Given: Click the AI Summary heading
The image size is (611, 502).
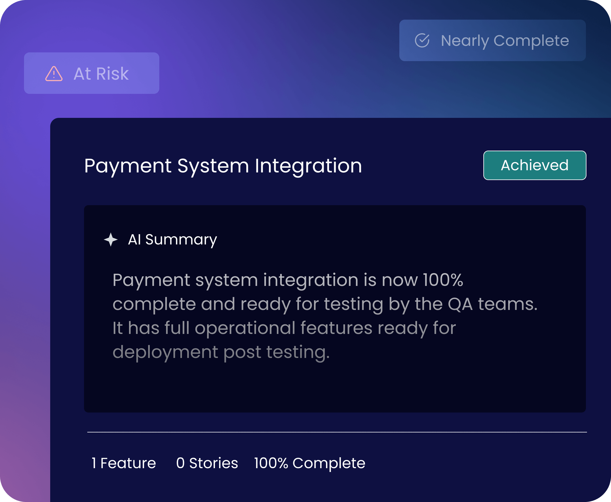Looking at the screenshot, I should click(x=172, y=240).
